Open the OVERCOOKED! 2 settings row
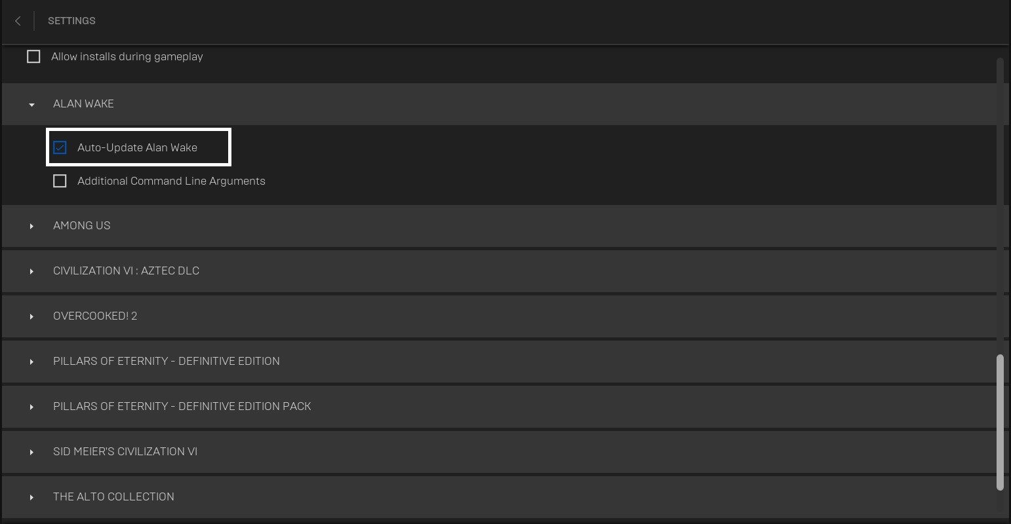The width and height of the screenshot is (1011, 524). pos(95,316)
